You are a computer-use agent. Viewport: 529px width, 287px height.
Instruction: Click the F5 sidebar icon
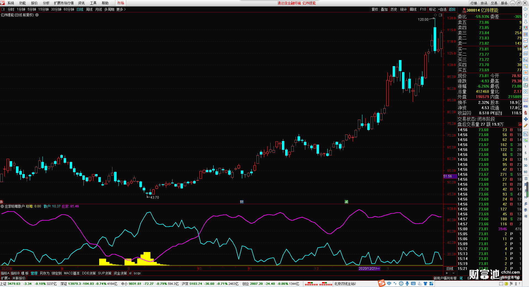tap(526, 134)
